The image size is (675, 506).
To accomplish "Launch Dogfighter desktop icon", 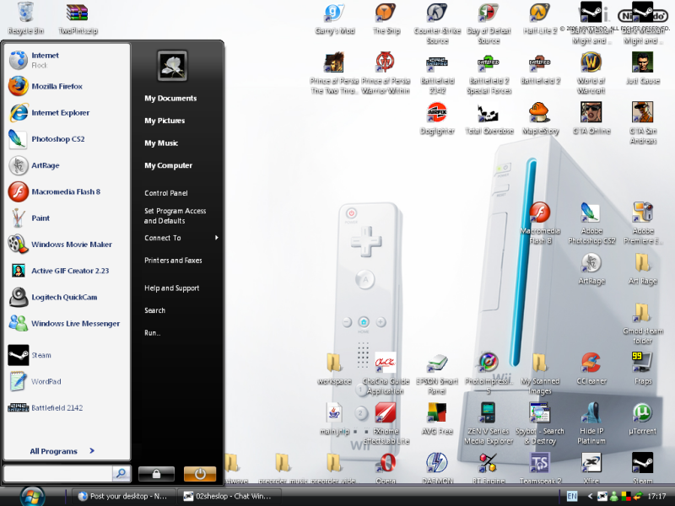I will (x=437, y=118).
